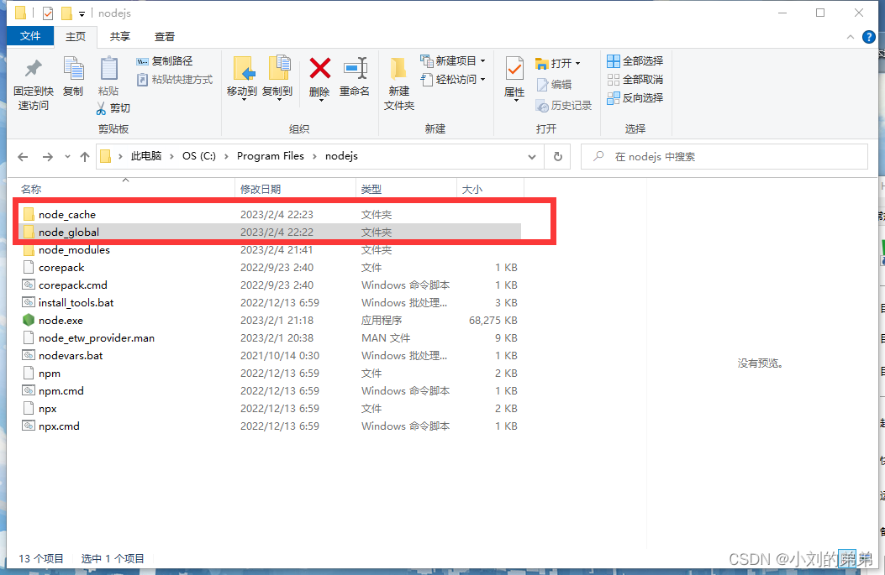The image size is (885, 575).
Task: Refresh the folder view
Action: (x=557, y=157)
